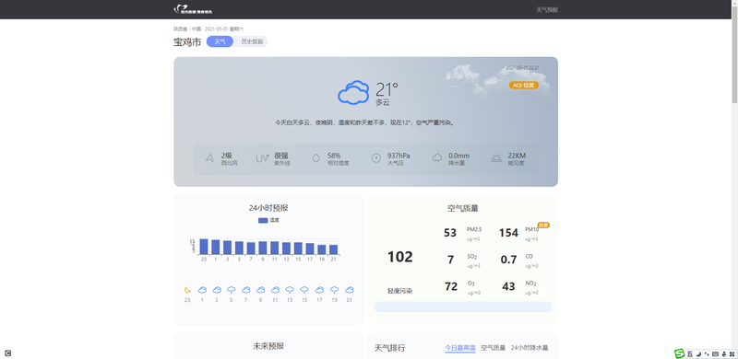This screenshot has height=359, width=738.
Task: Open the soft keyboard icon in IME bar
Action: point(716,353)
